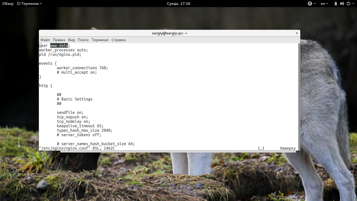The image size is (357, 201).
Task: Expand the 'en' keyboard layout dropdown
Action: (325, 3)
